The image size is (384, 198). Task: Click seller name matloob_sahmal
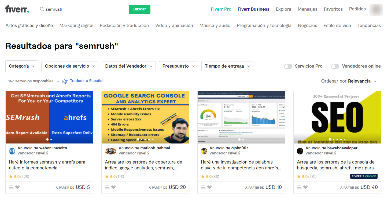(x=155, y=148)
